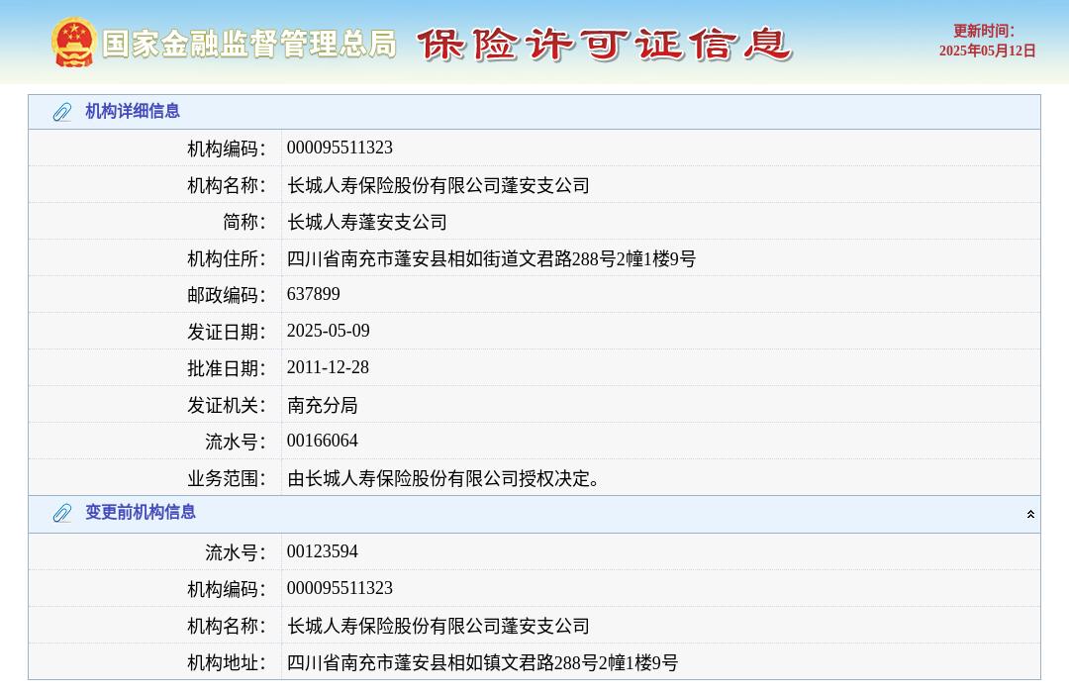Click the serial number 00166064
This screenshot has height=694, width=1069.
322,441
